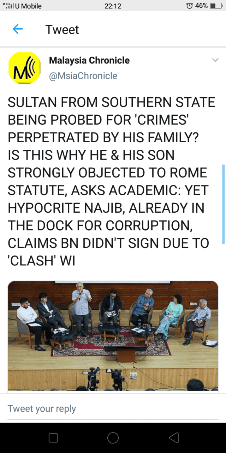Tap Android back triangle button

click(x=174, y=438)
